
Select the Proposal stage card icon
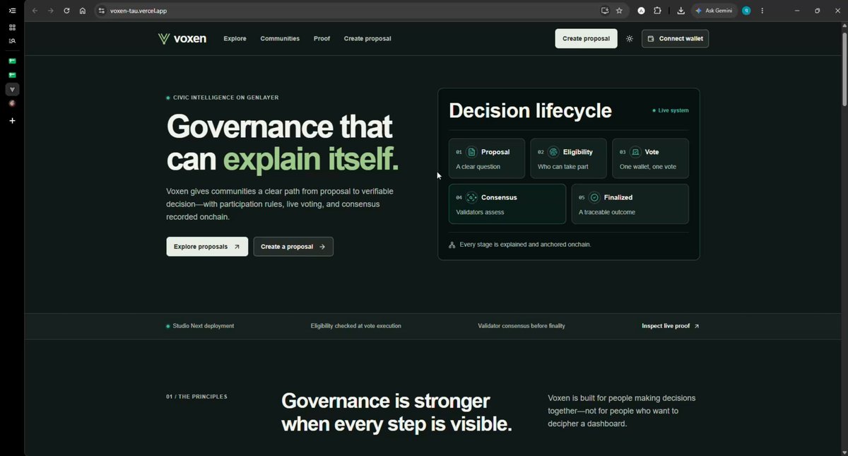(471, 152)
